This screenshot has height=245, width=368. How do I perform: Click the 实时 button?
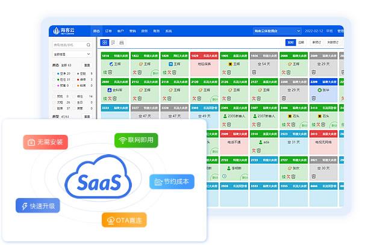click(x=290, y=43)
